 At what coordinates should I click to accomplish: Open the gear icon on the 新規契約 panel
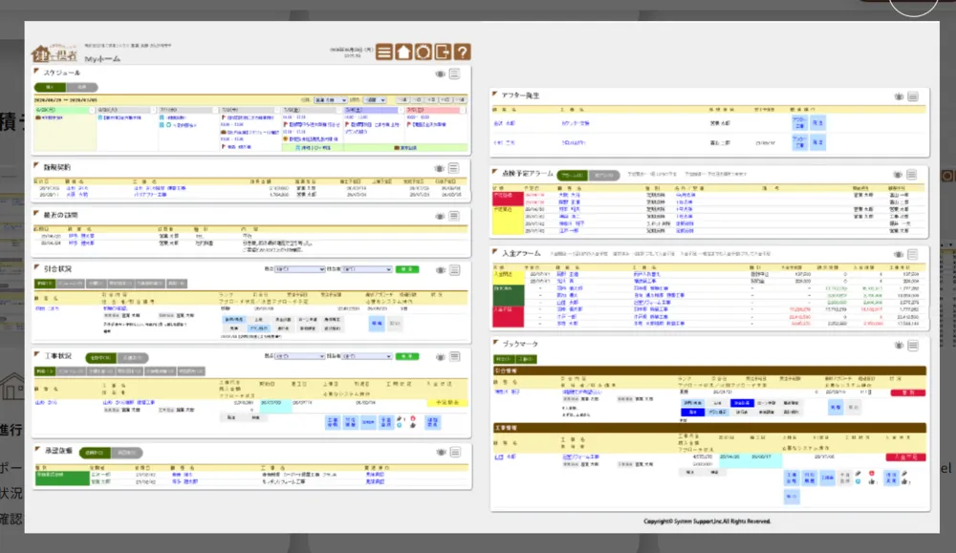tap(439, 168)
